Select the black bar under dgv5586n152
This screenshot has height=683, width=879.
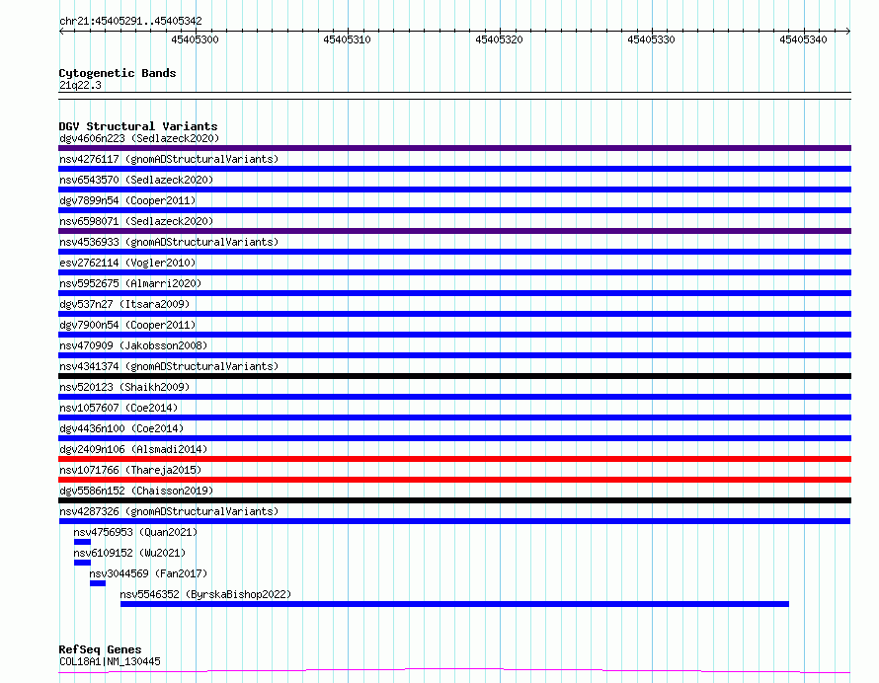[454, 500]
